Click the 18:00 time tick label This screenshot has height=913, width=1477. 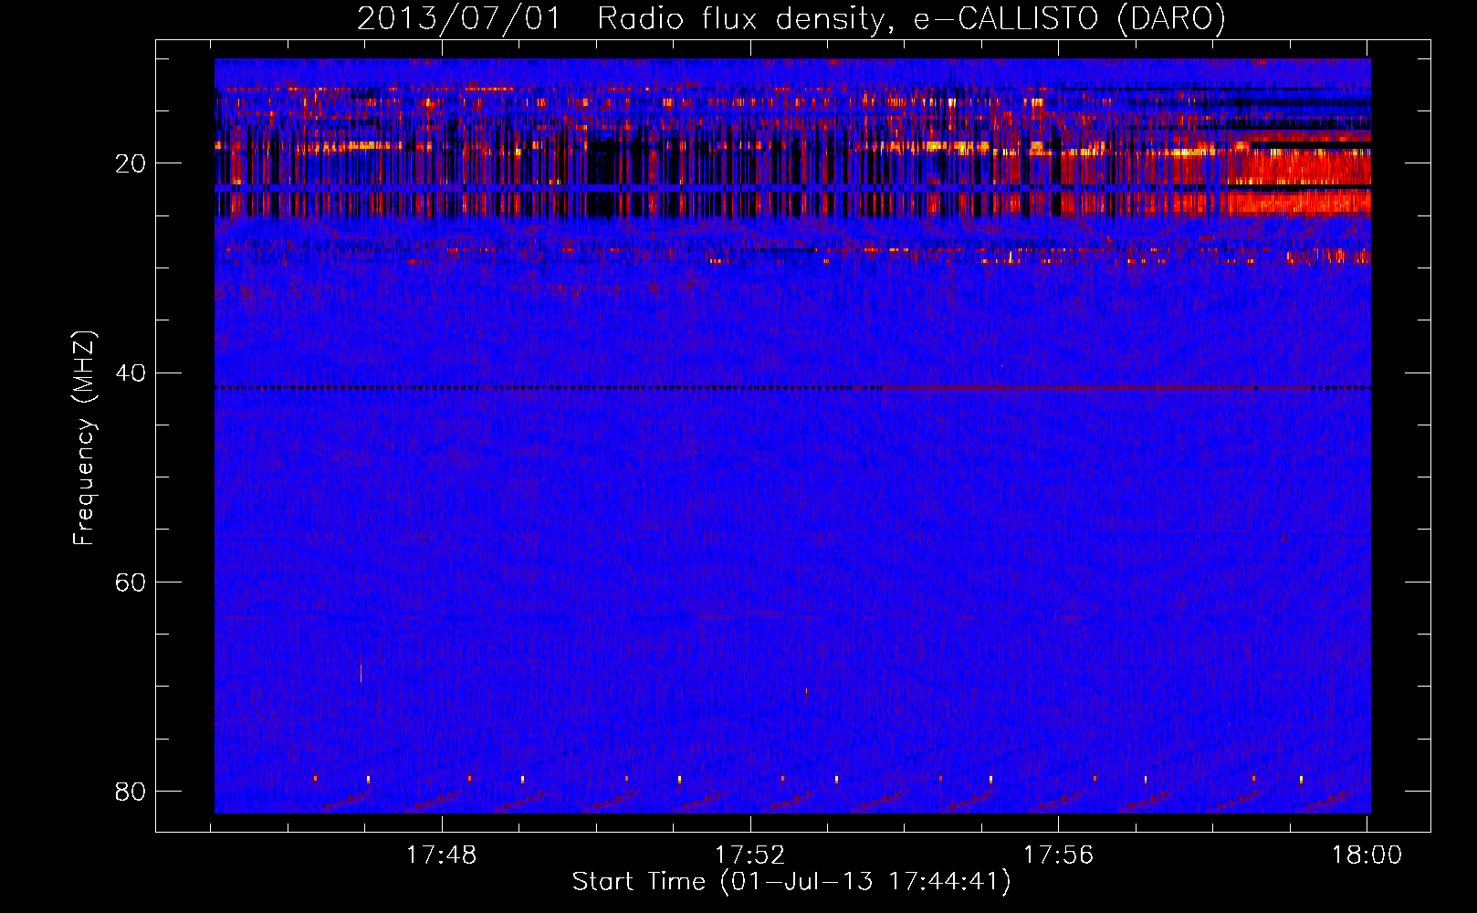(x=1367, y=855)
